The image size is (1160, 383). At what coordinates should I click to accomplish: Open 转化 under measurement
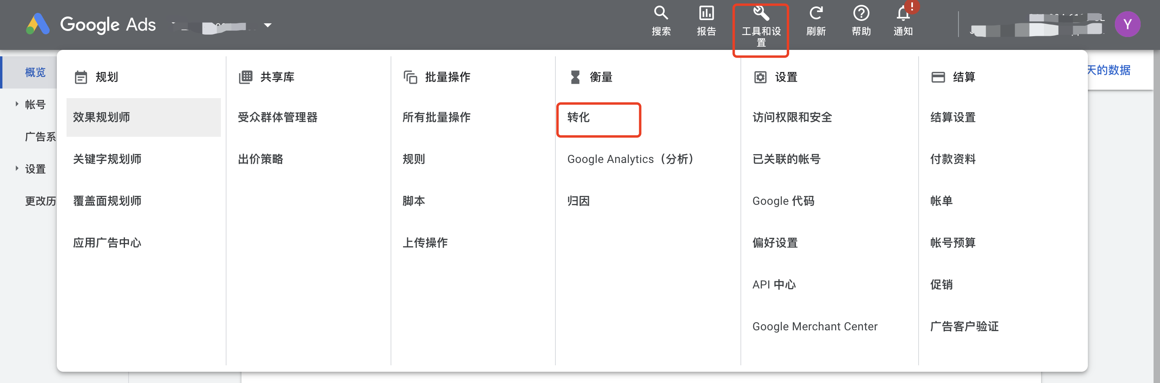(579, 117)
